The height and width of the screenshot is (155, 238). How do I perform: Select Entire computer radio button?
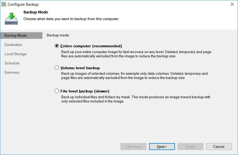(57, 46)
